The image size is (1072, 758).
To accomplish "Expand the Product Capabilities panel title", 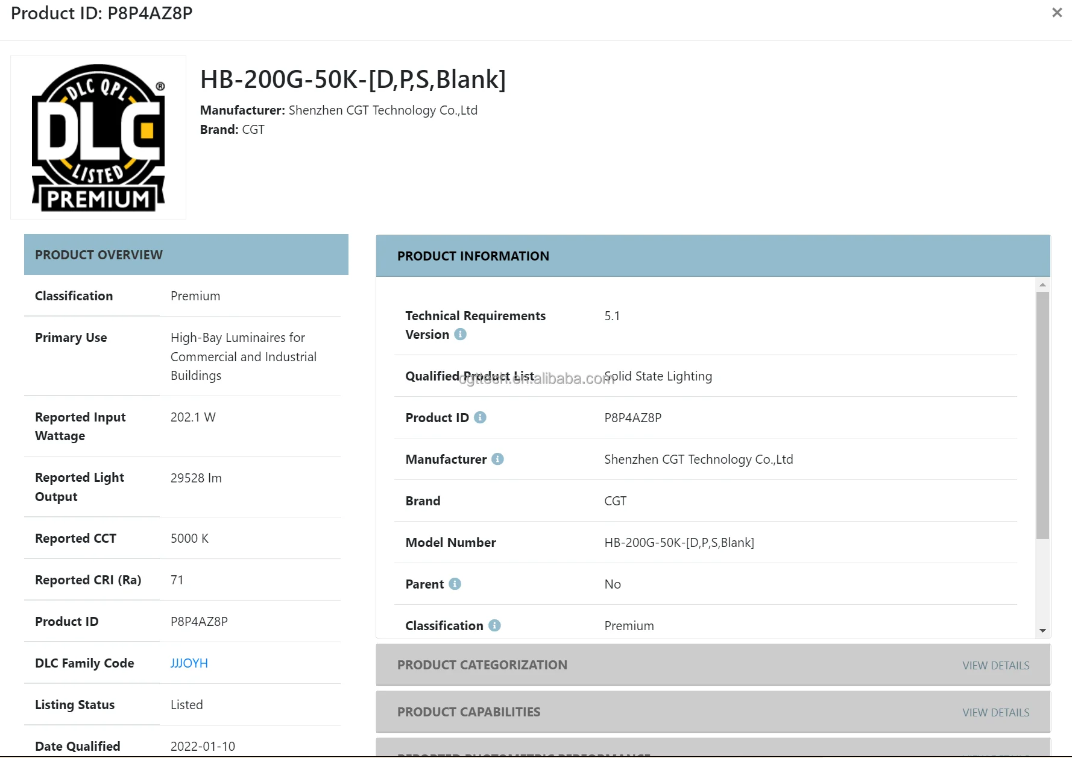I will (x=468, y=712).
